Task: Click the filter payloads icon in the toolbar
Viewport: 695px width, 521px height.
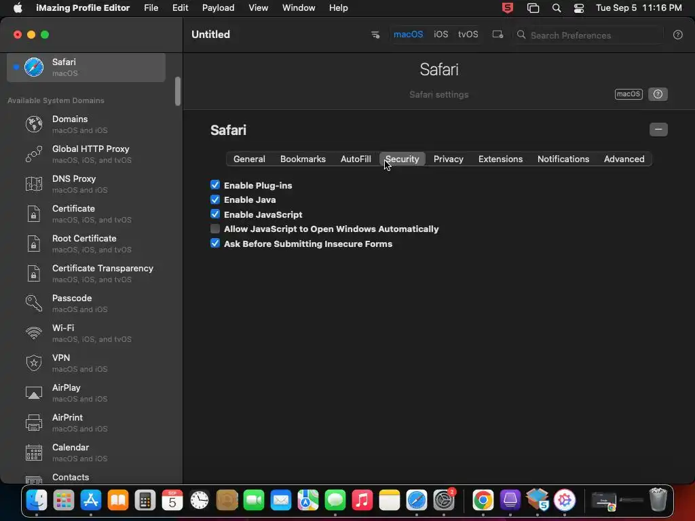Action: tap(375, 35)
